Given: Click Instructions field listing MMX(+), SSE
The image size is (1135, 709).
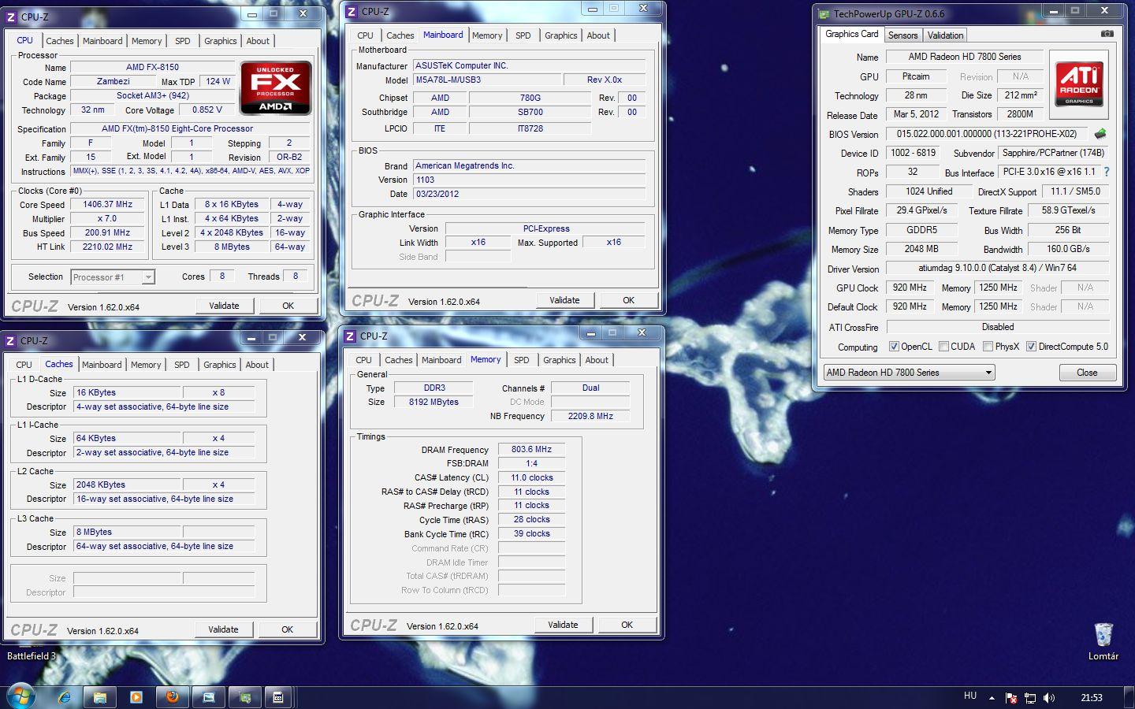Looking at the screenshot, I should click(x=192, y=171).
